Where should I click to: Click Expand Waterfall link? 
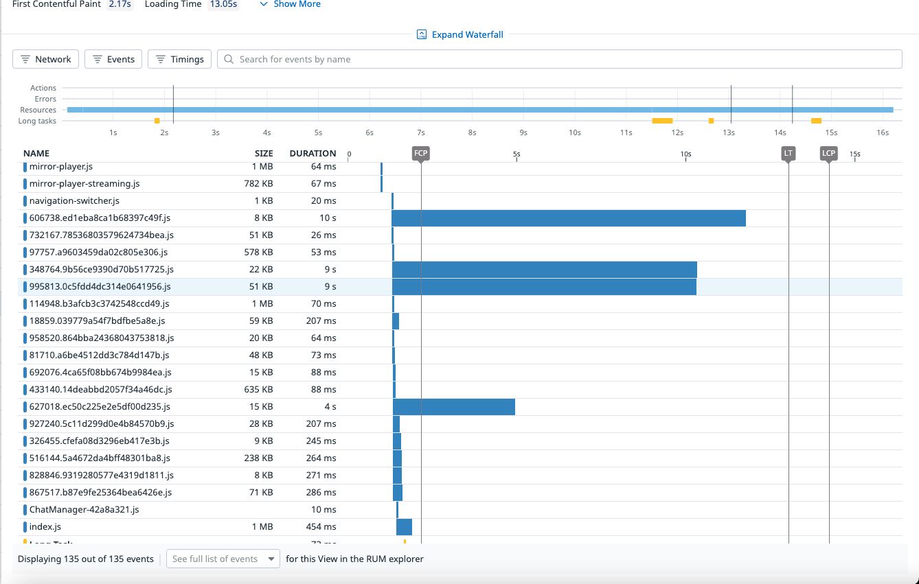pyautogui.click(x=467, y=35)
